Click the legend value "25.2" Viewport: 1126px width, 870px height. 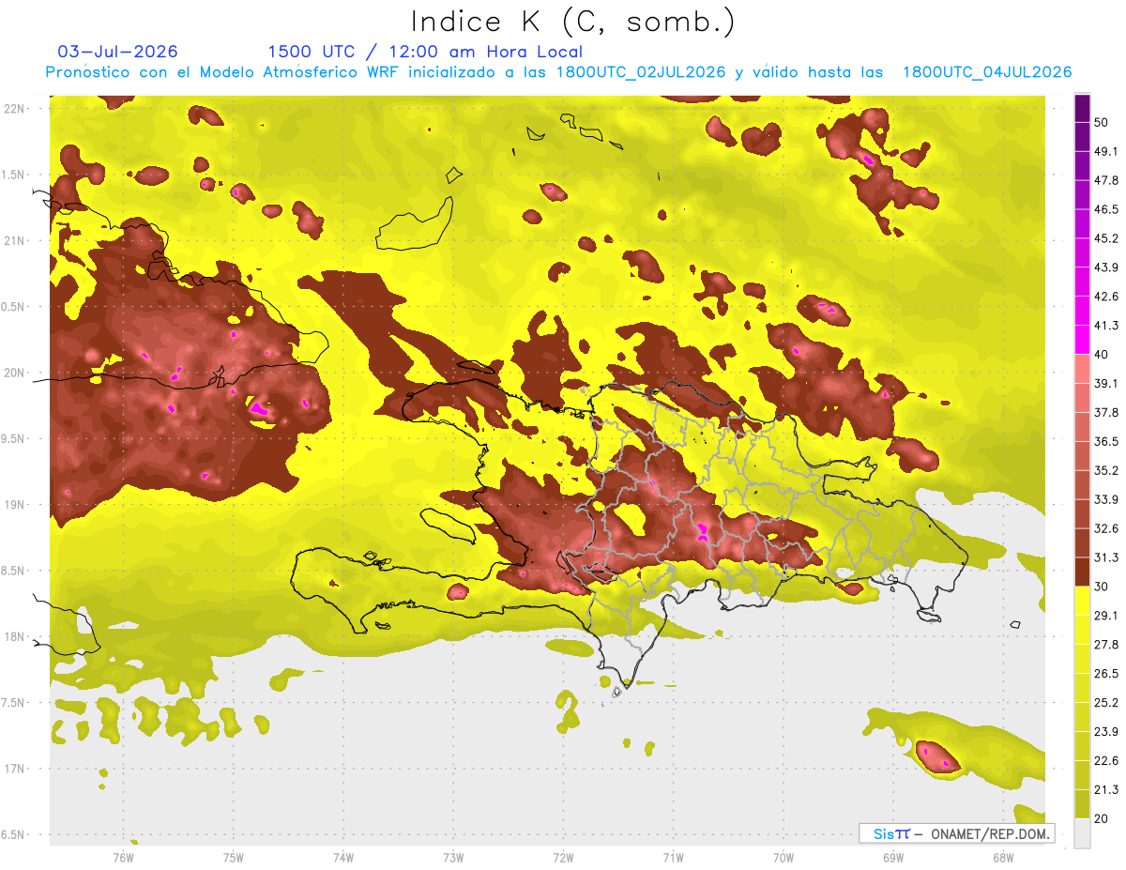(1106, 703)
